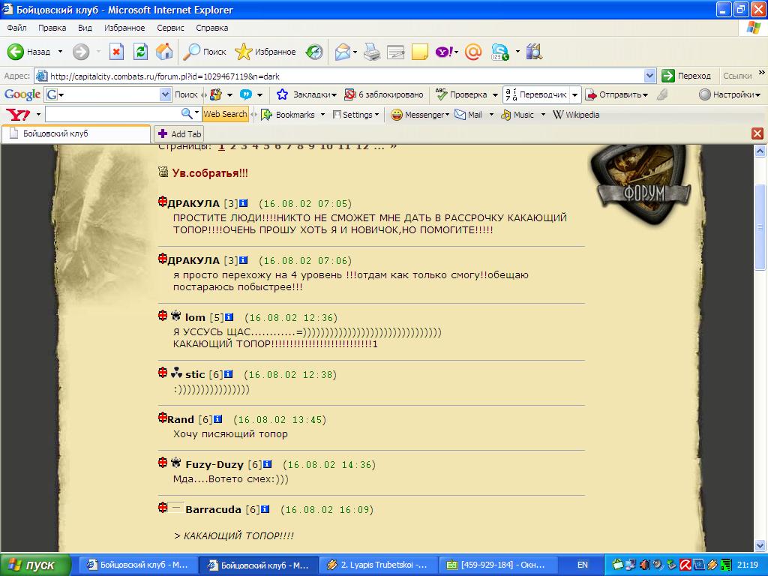768x576 pixels.
Task: Open the Google toolbar blue speech bubble icon
Action: tap(246, 94)
